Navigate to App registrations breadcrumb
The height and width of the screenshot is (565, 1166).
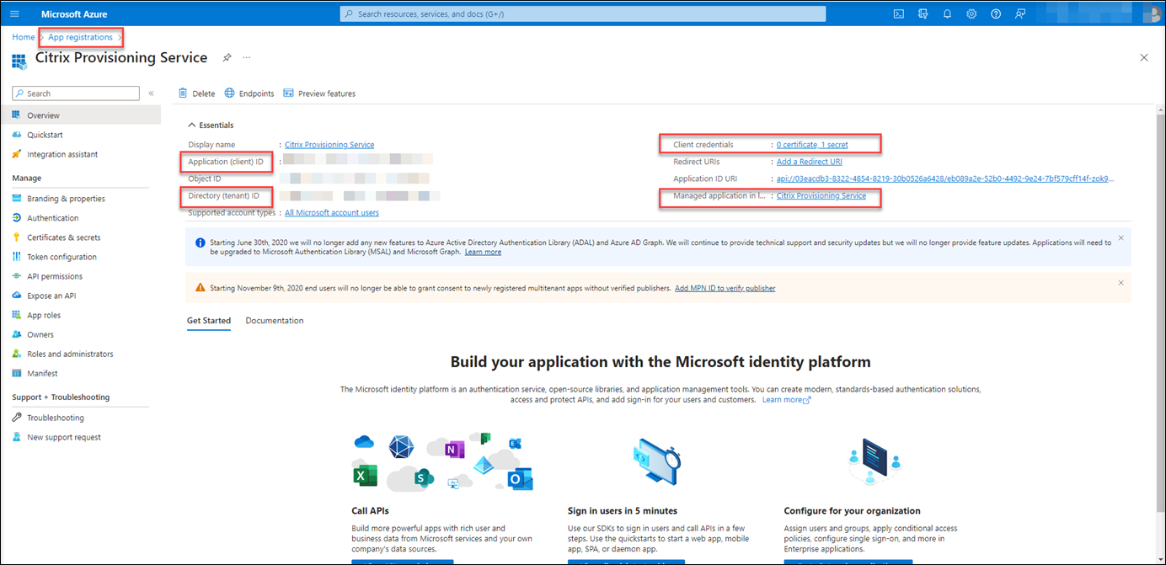[x=80, y=37]
